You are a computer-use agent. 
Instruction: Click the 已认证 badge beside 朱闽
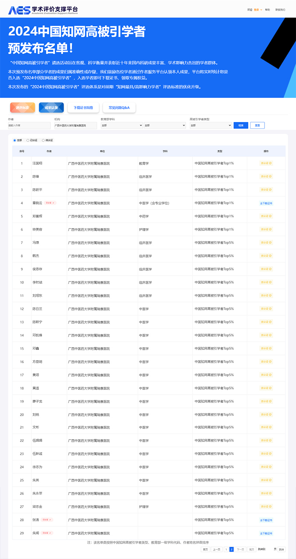[x=47, y=533]
